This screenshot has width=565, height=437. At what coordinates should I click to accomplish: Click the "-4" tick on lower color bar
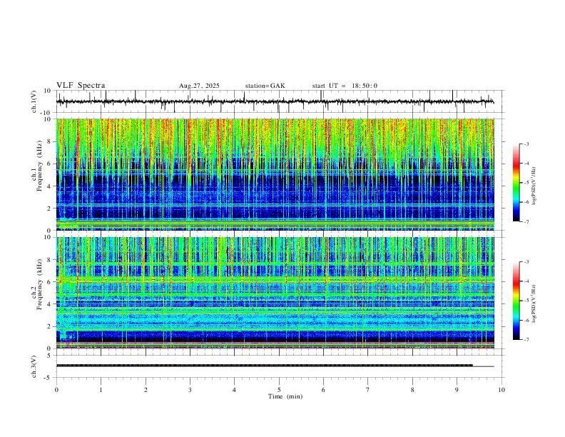coord(526,281)
